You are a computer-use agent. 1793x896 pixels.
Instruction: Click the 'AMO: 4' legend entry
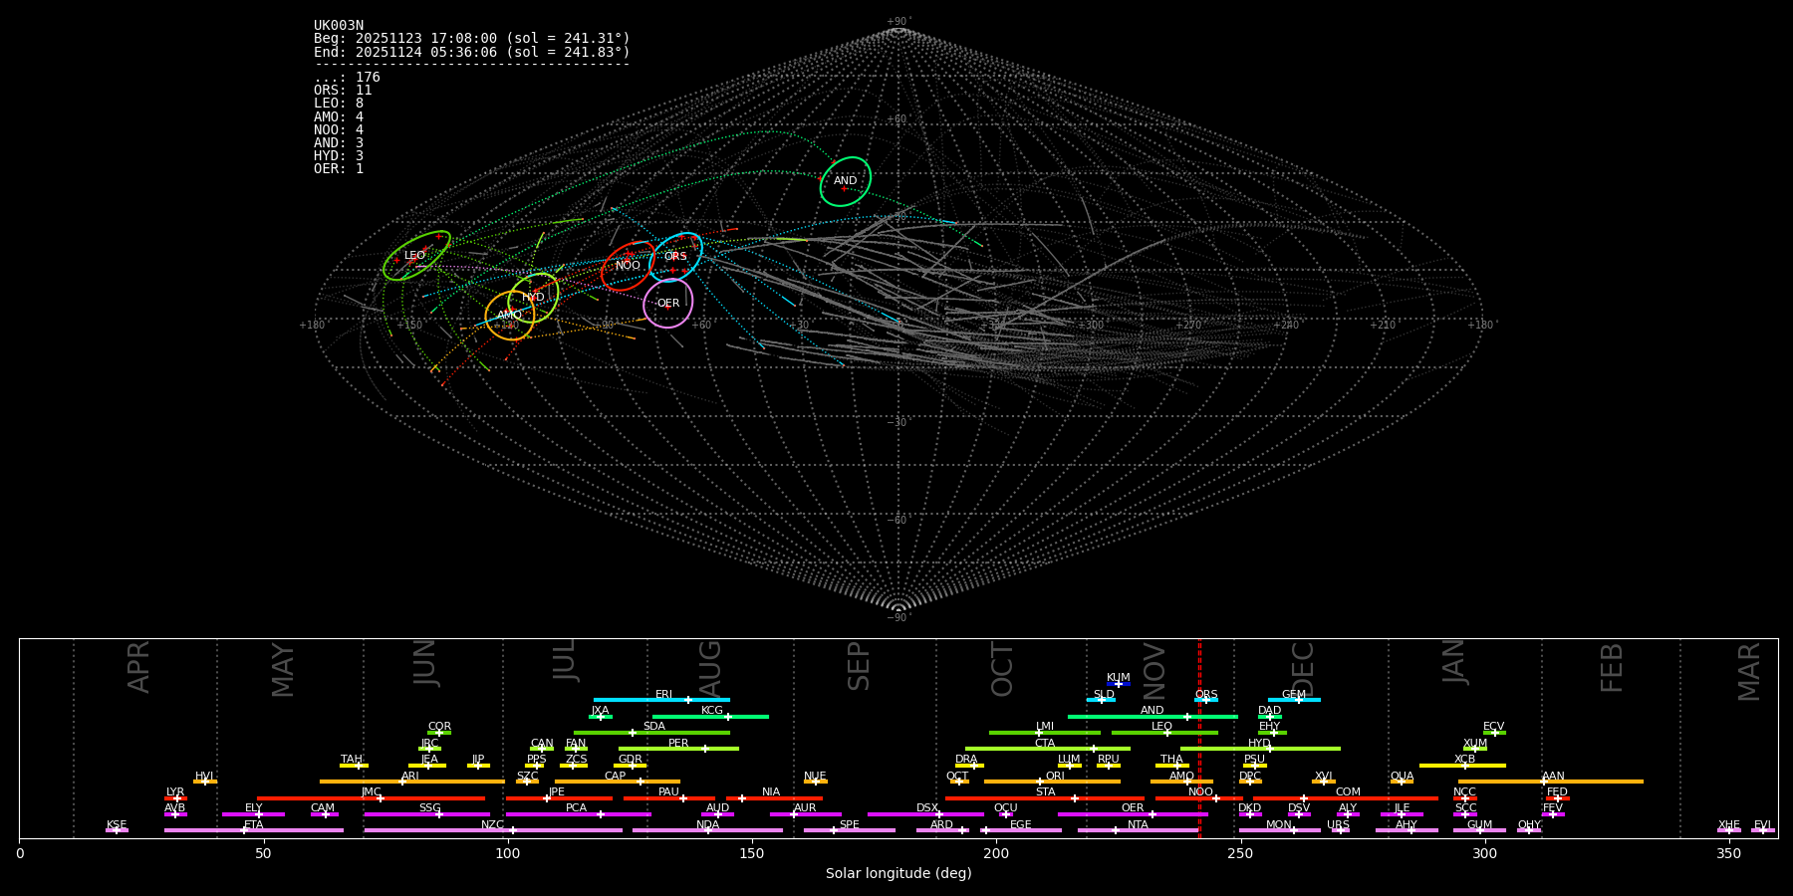click(x=339, y=117)
